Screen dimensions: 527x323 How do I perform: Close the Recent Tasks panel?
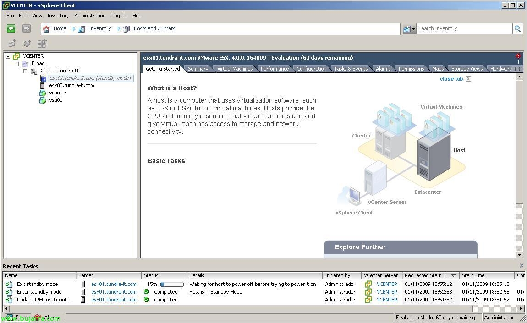522,266
